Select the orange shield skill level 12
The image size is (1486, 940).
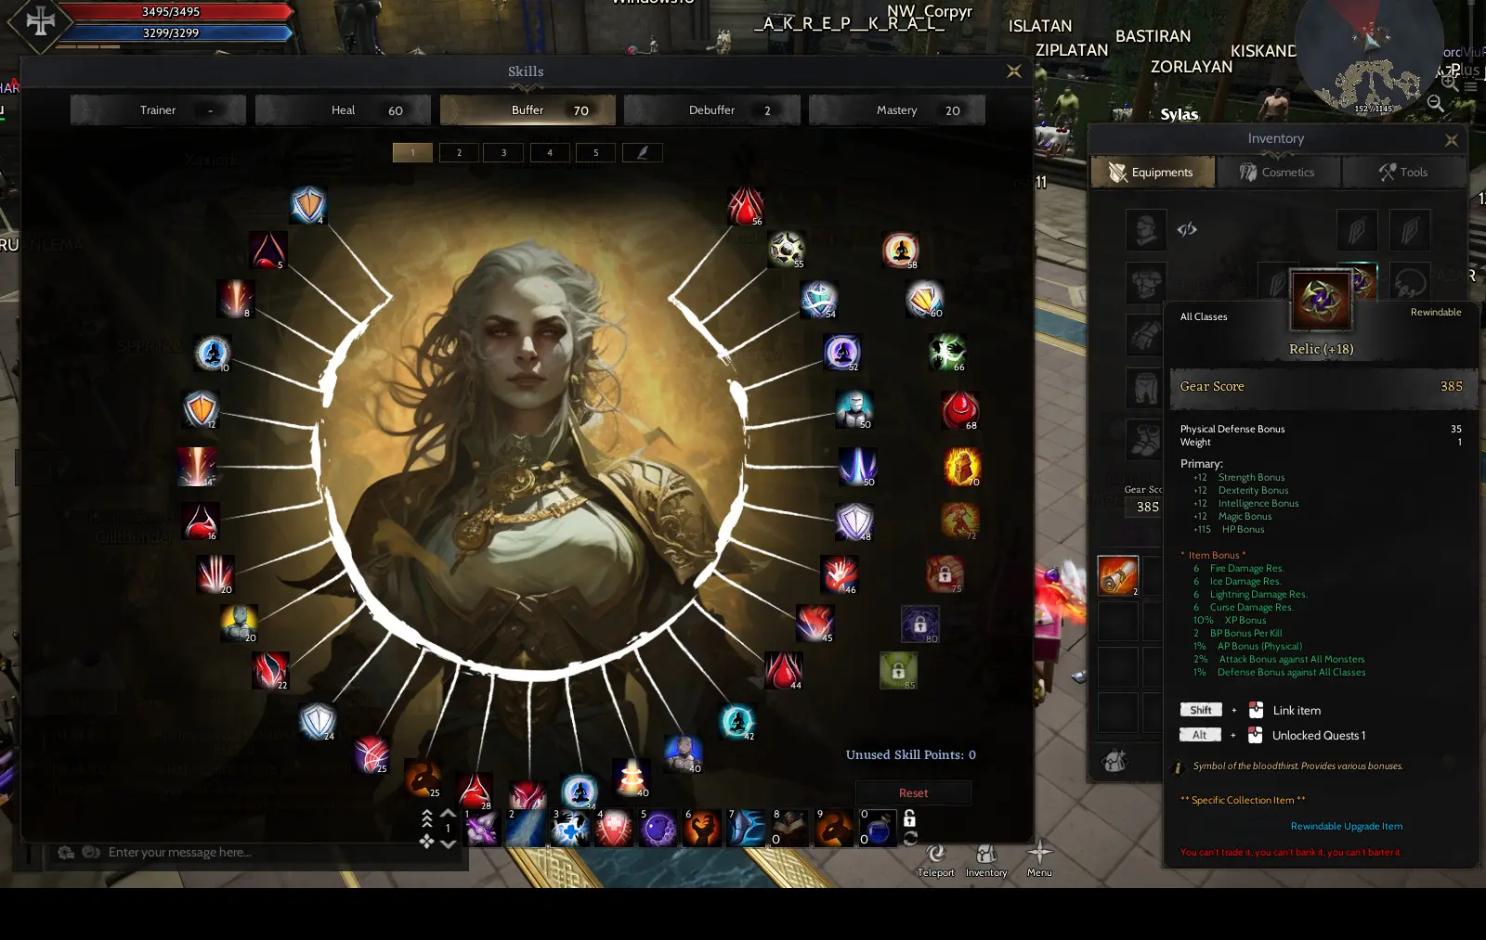[201, 409]
